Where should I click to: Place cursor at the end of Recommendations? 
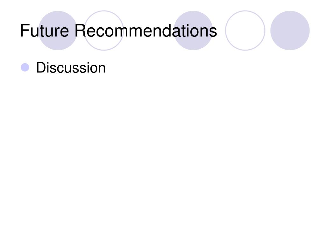217,31
